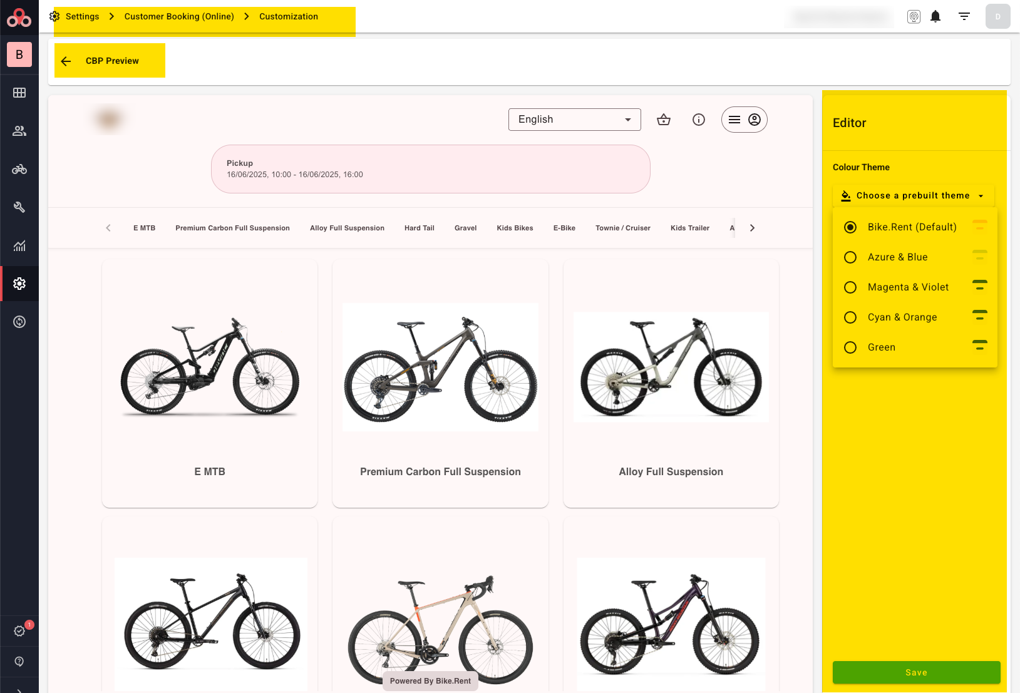Open the grid dashboard sidebar icon

point(19,93)
